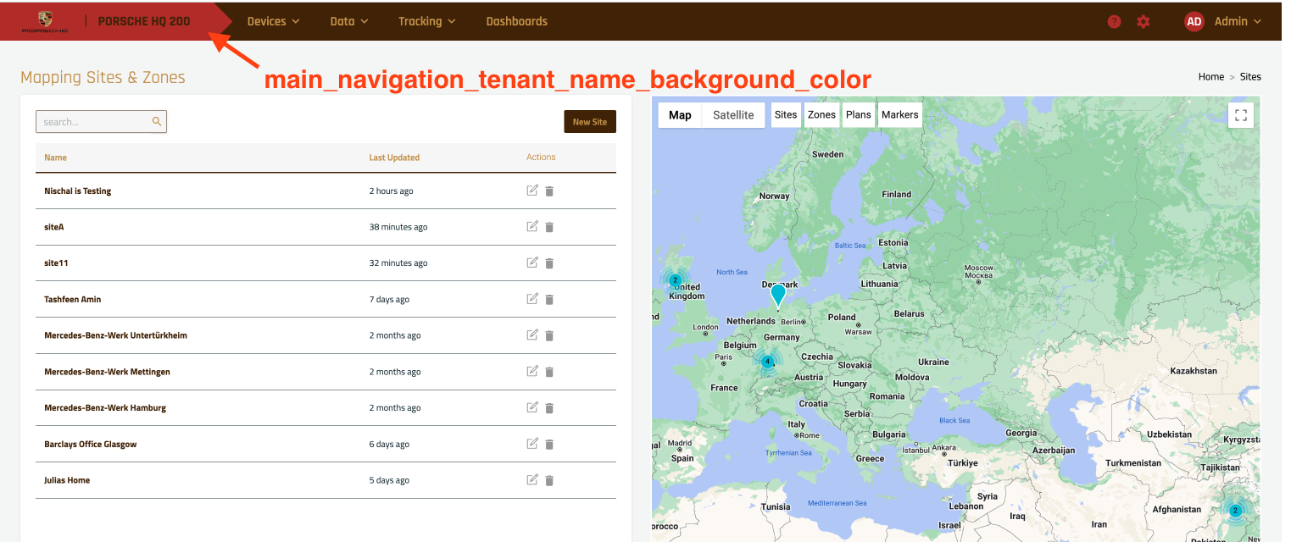Screen dimensions: 1291x542
Task: Go to Dashboards
Action: pyautogui.click(x=516, y=21)
